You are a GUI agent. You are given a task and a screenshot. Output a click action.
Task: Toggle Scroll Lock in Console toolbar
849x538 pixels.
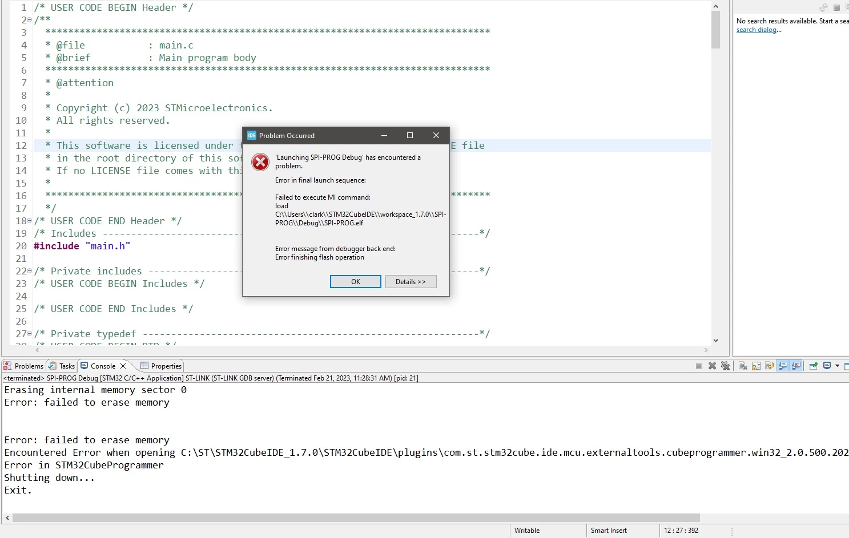tap(756, 366)
